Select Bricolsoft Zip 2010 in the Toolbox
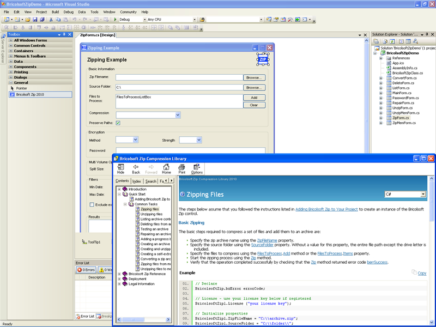Screen dimensions: 436x327 [x=40, y=94]
